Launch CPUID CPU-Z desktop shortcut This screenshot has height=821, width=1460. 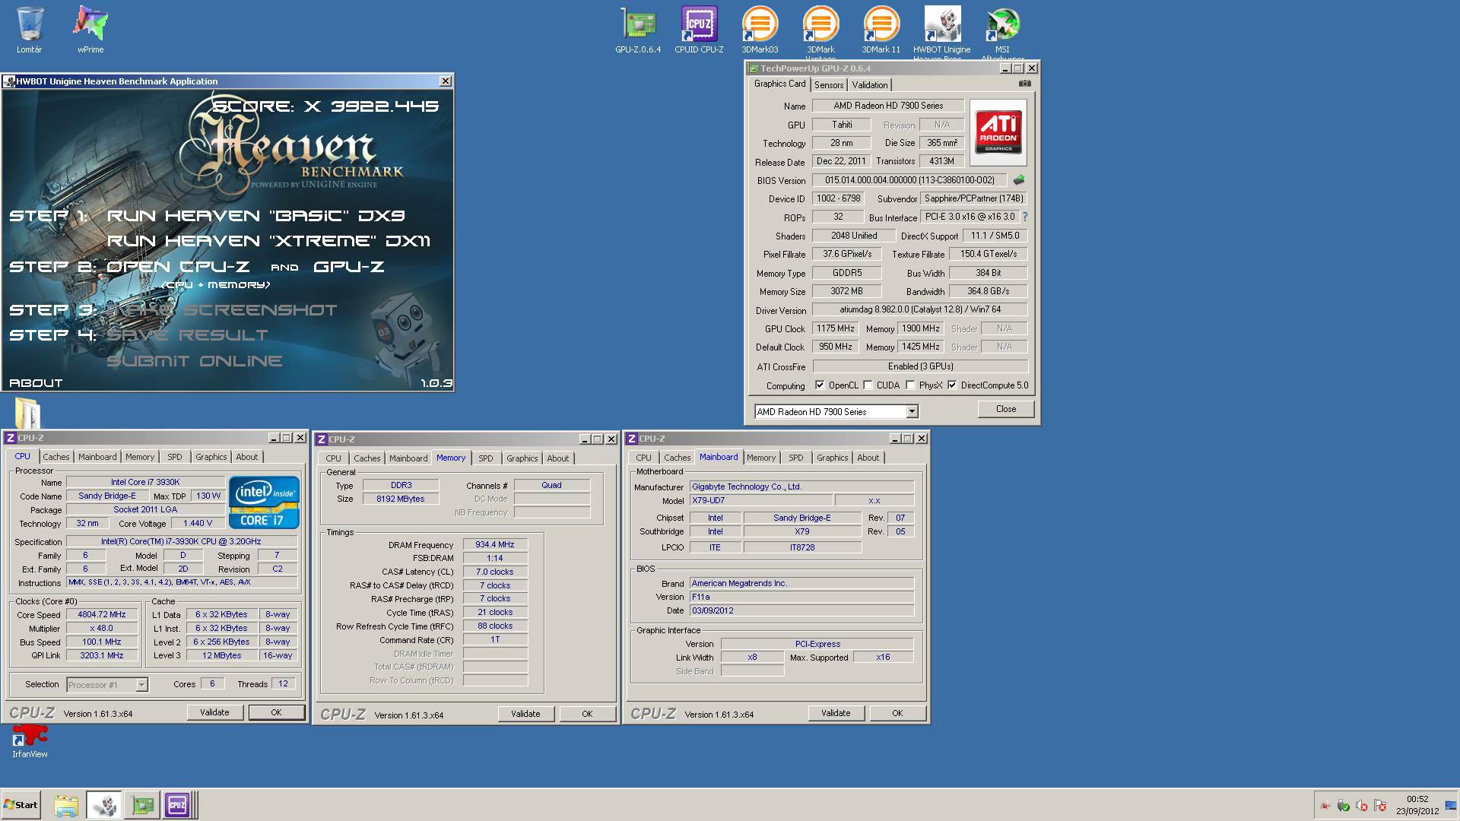point(699,30)
